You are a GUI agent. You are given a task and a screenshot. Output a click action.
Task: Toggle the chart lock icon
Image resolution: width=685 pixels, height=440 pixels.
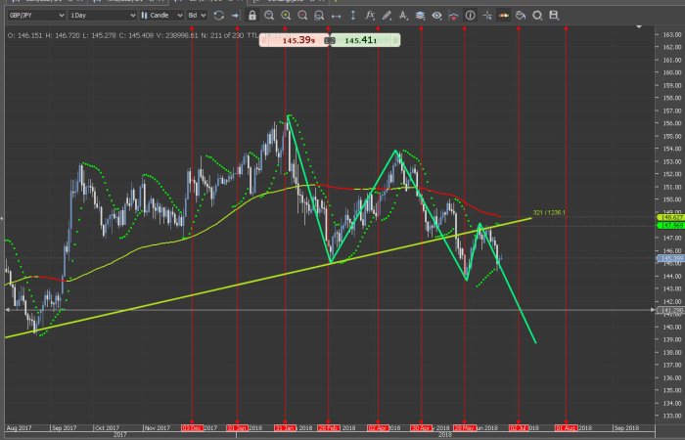(252, 16)
